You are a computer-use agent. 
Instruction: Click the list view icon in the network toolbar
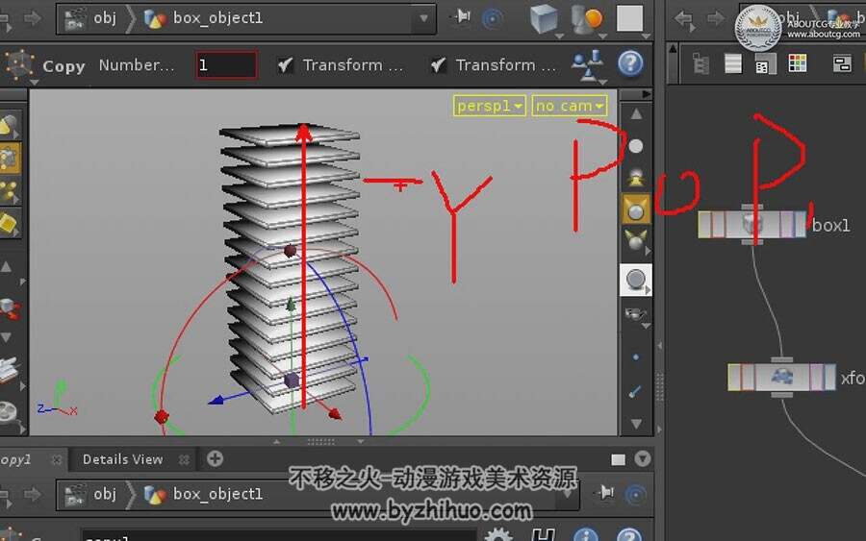[733, 63]
